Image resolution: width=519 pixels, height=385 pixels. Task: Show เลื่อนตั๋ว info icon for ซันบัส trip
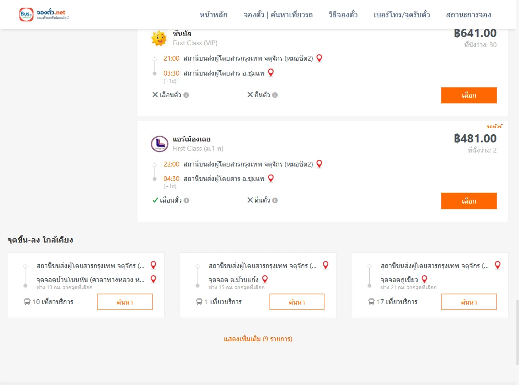tap(186, 95)
